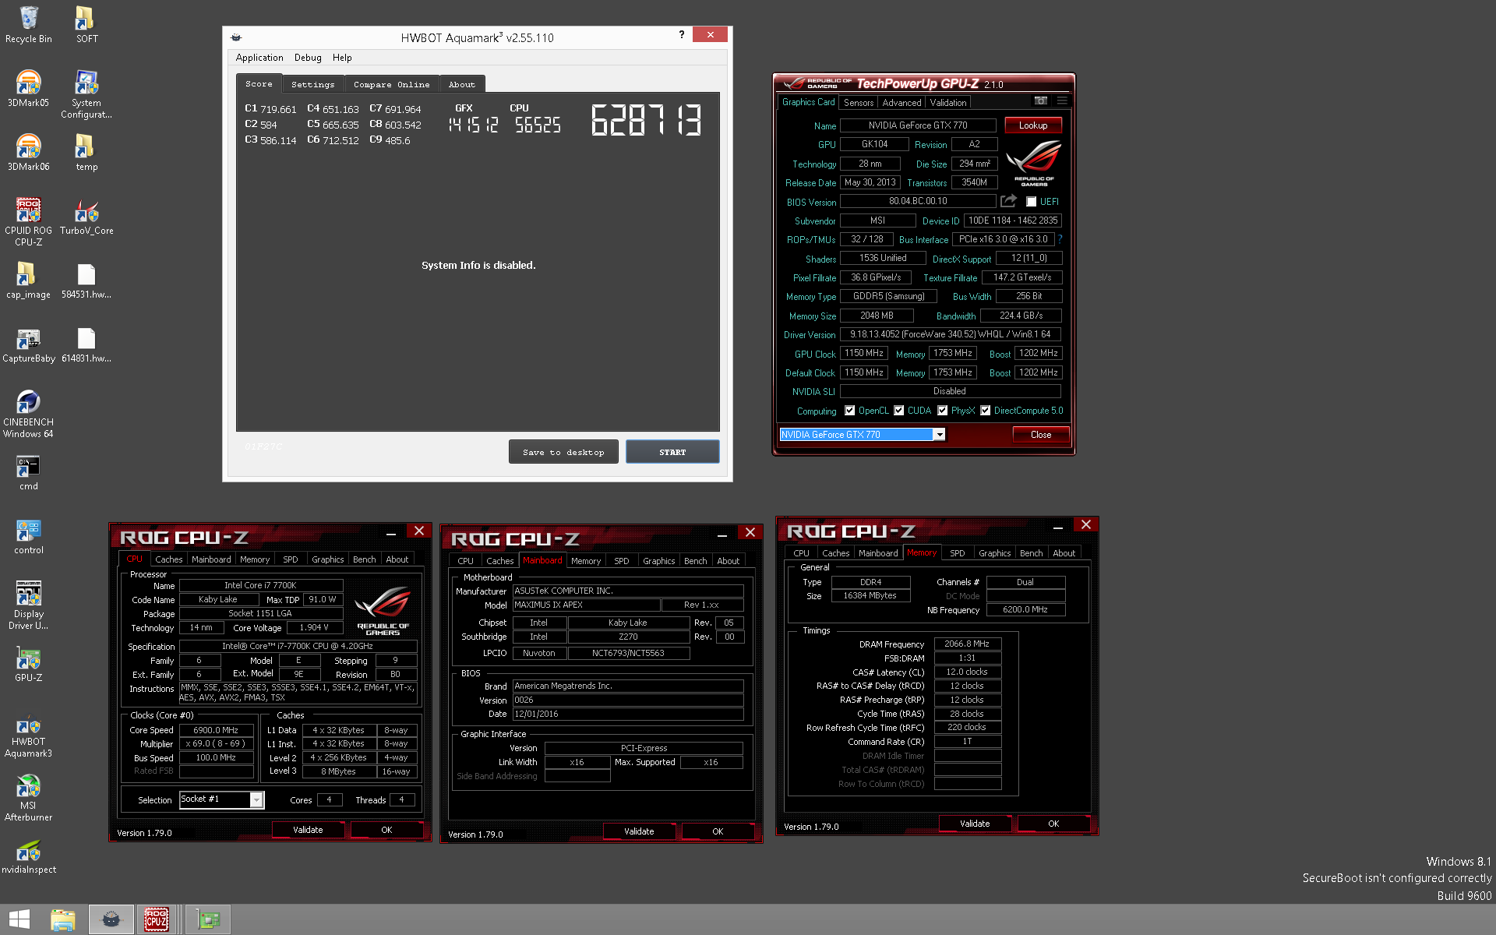Open File Explorer on taskbar

coord(63,919)
